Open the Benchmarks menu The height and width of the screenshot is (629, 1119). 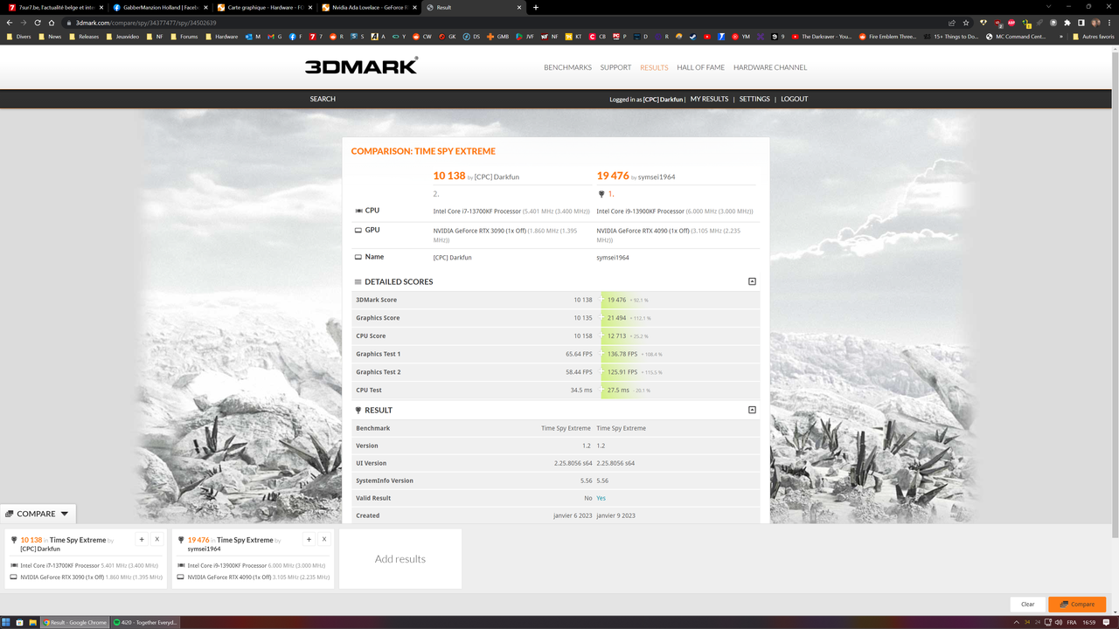(567, 67)
